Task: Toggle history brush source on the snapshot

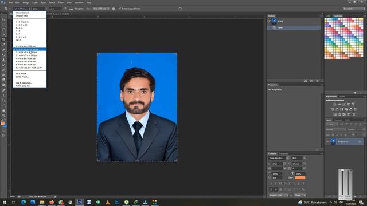Action: tap(269, 21)
